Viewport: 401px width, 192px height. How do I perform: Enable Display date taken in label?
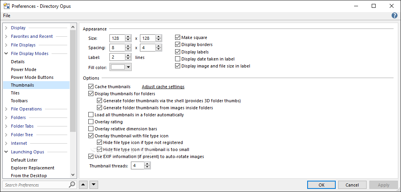click(178, 59)
